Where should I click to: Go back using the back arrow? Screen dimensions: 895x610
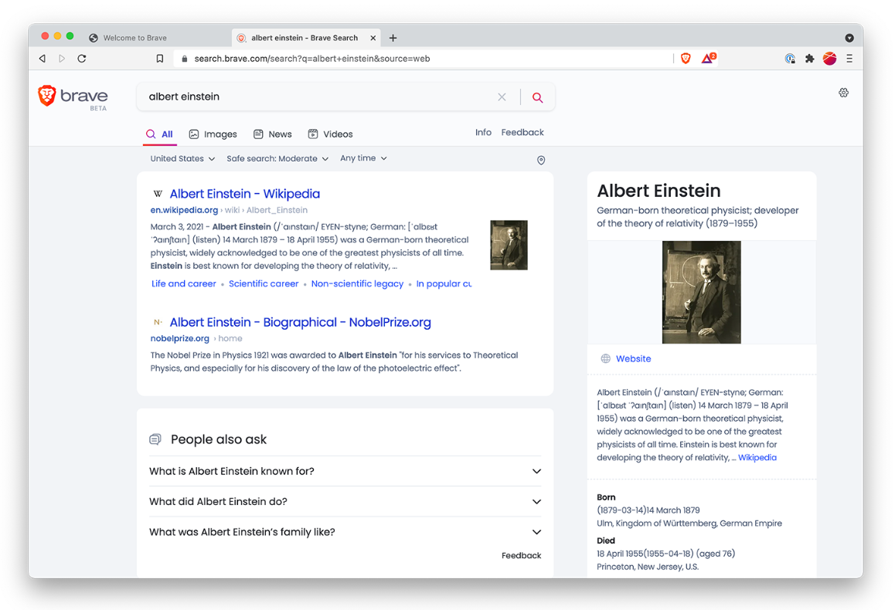(x=42, y=58)
